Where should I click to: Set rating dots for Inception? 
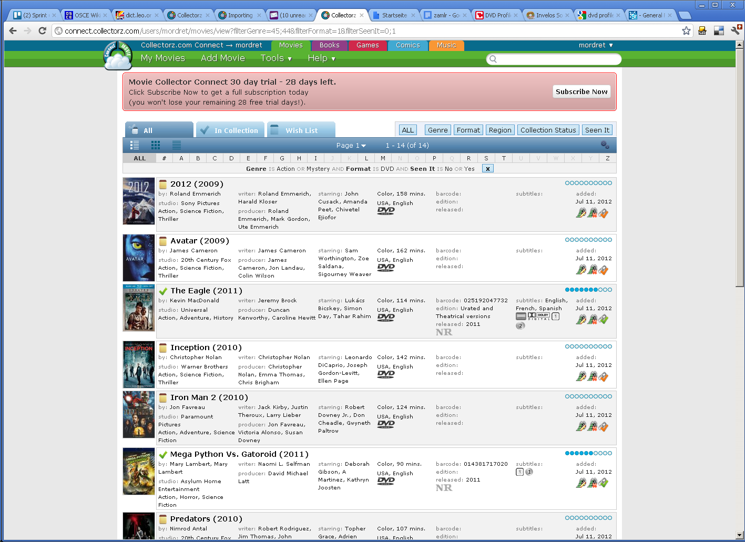click(588, 346)
